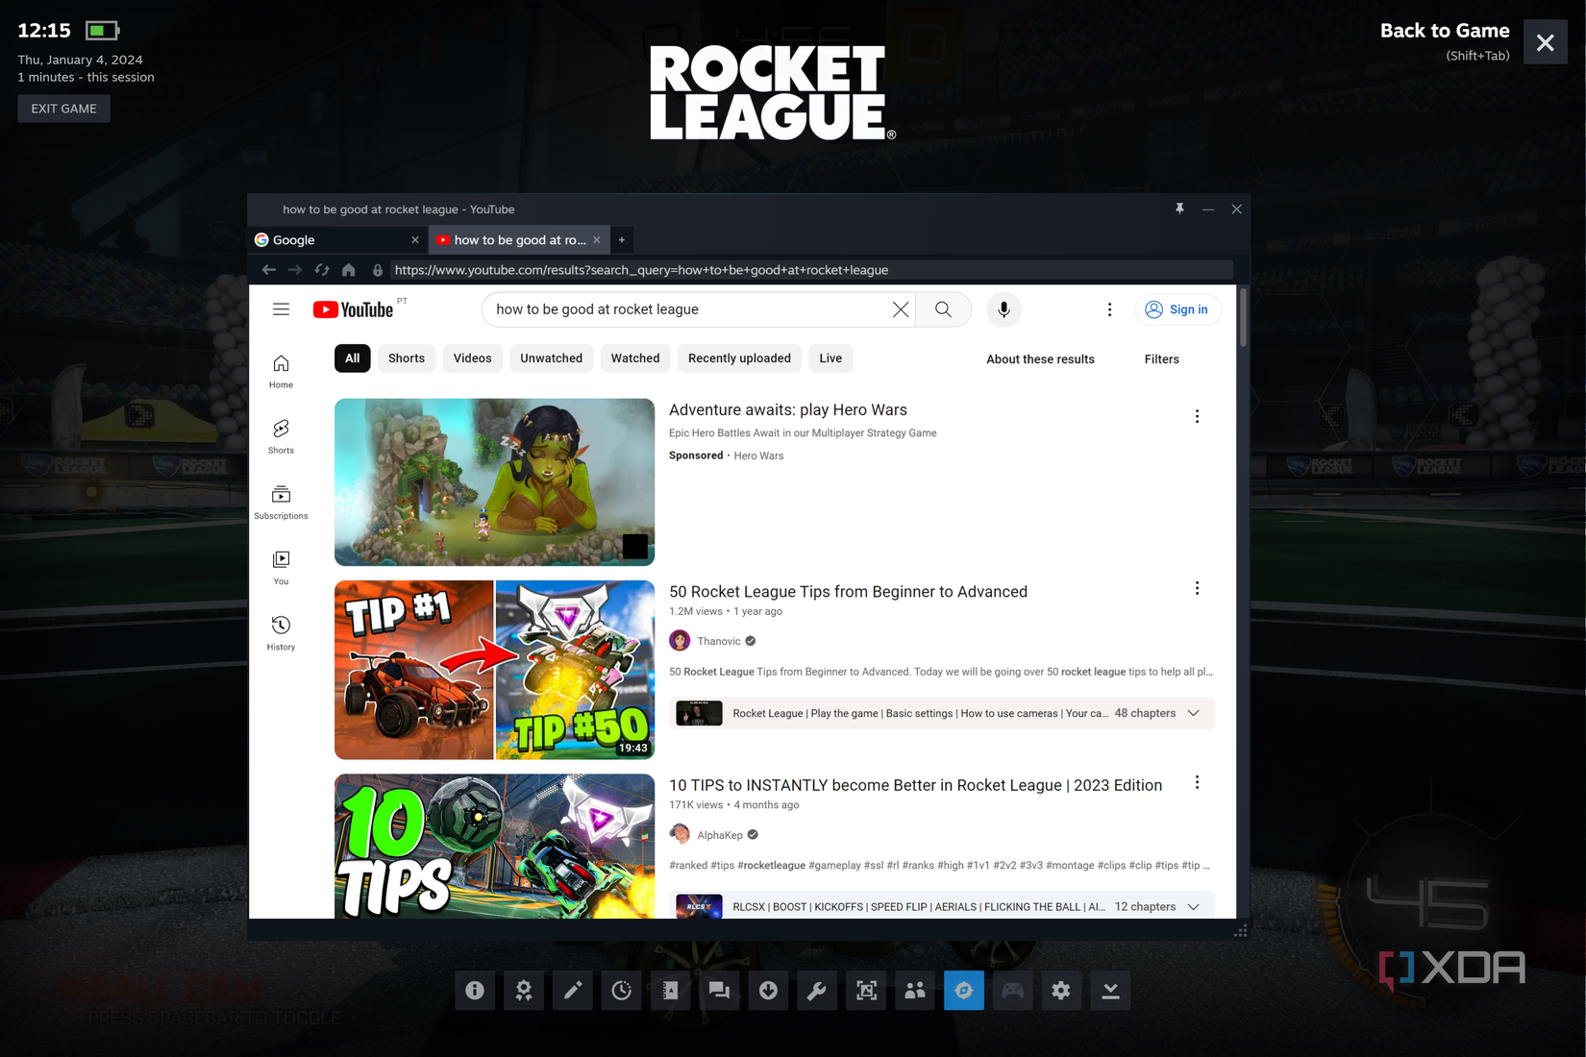Open controller configuration via the gamepad icon
The image size is (1586, 1057).
1012,990
